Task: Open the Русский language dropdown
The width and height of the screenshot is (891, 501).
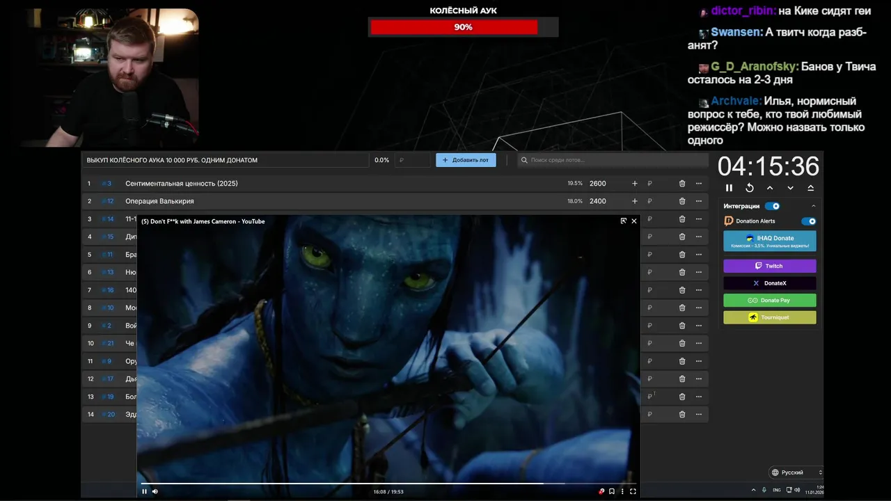Action: point(796,472)
